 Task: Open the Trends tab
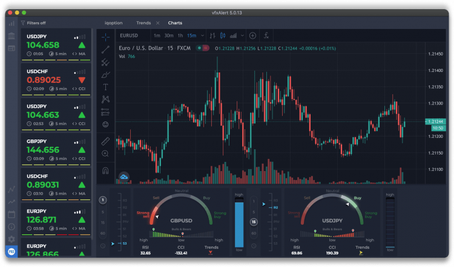tap(143, 23)
